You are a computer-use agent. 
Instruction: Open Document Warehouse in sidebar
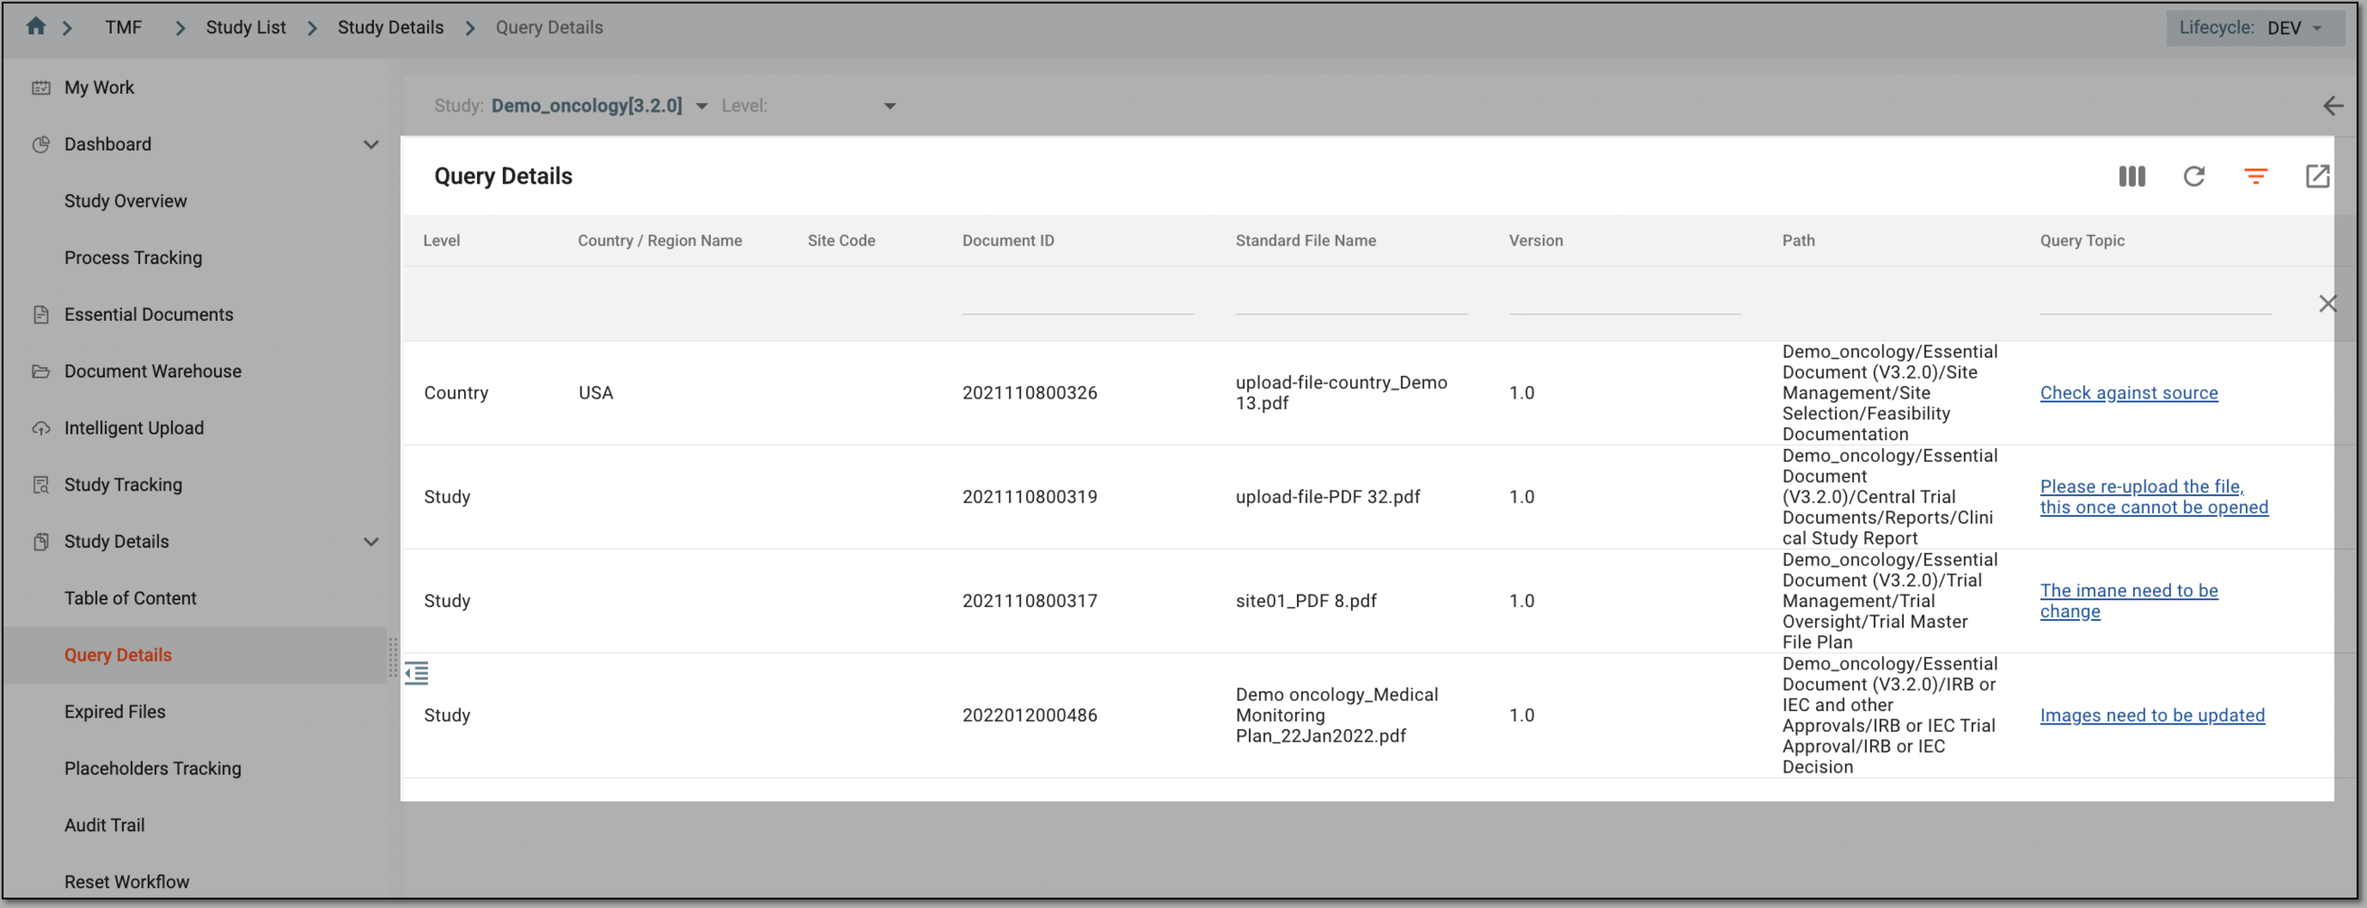pyautogui.click(x=152, y=371)
